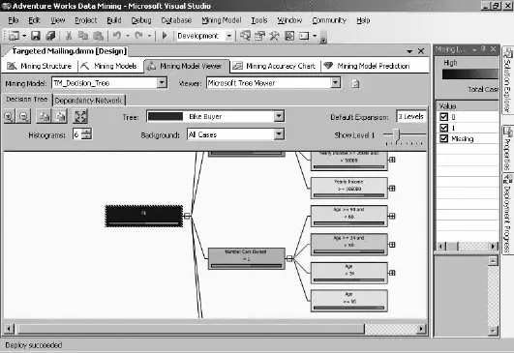Viewport: 514px width, 353px height.
Task: Open the Community menu
Action: [x=329, y=20]
